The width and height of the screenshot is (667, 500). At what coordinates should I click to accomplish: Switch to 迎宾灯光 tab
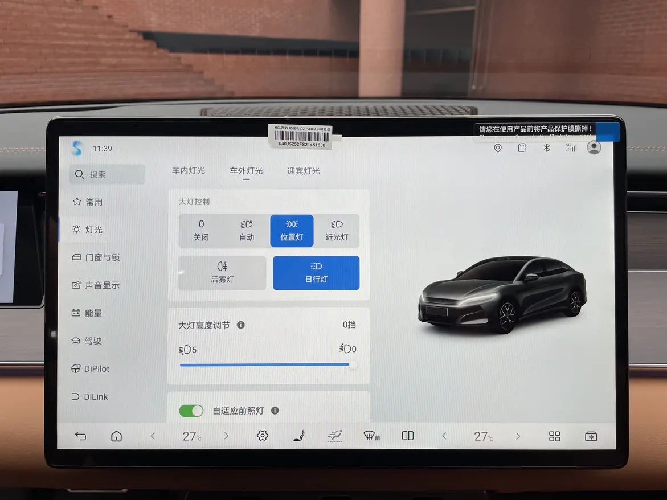(303, 171)
